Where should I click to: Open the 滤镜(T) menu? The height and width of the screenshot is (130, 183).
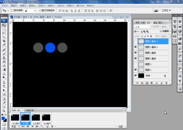(51, 6)
